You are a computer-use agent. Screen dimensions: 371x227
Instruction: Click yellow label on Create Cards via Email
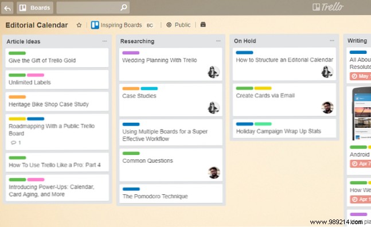(263, 88)
